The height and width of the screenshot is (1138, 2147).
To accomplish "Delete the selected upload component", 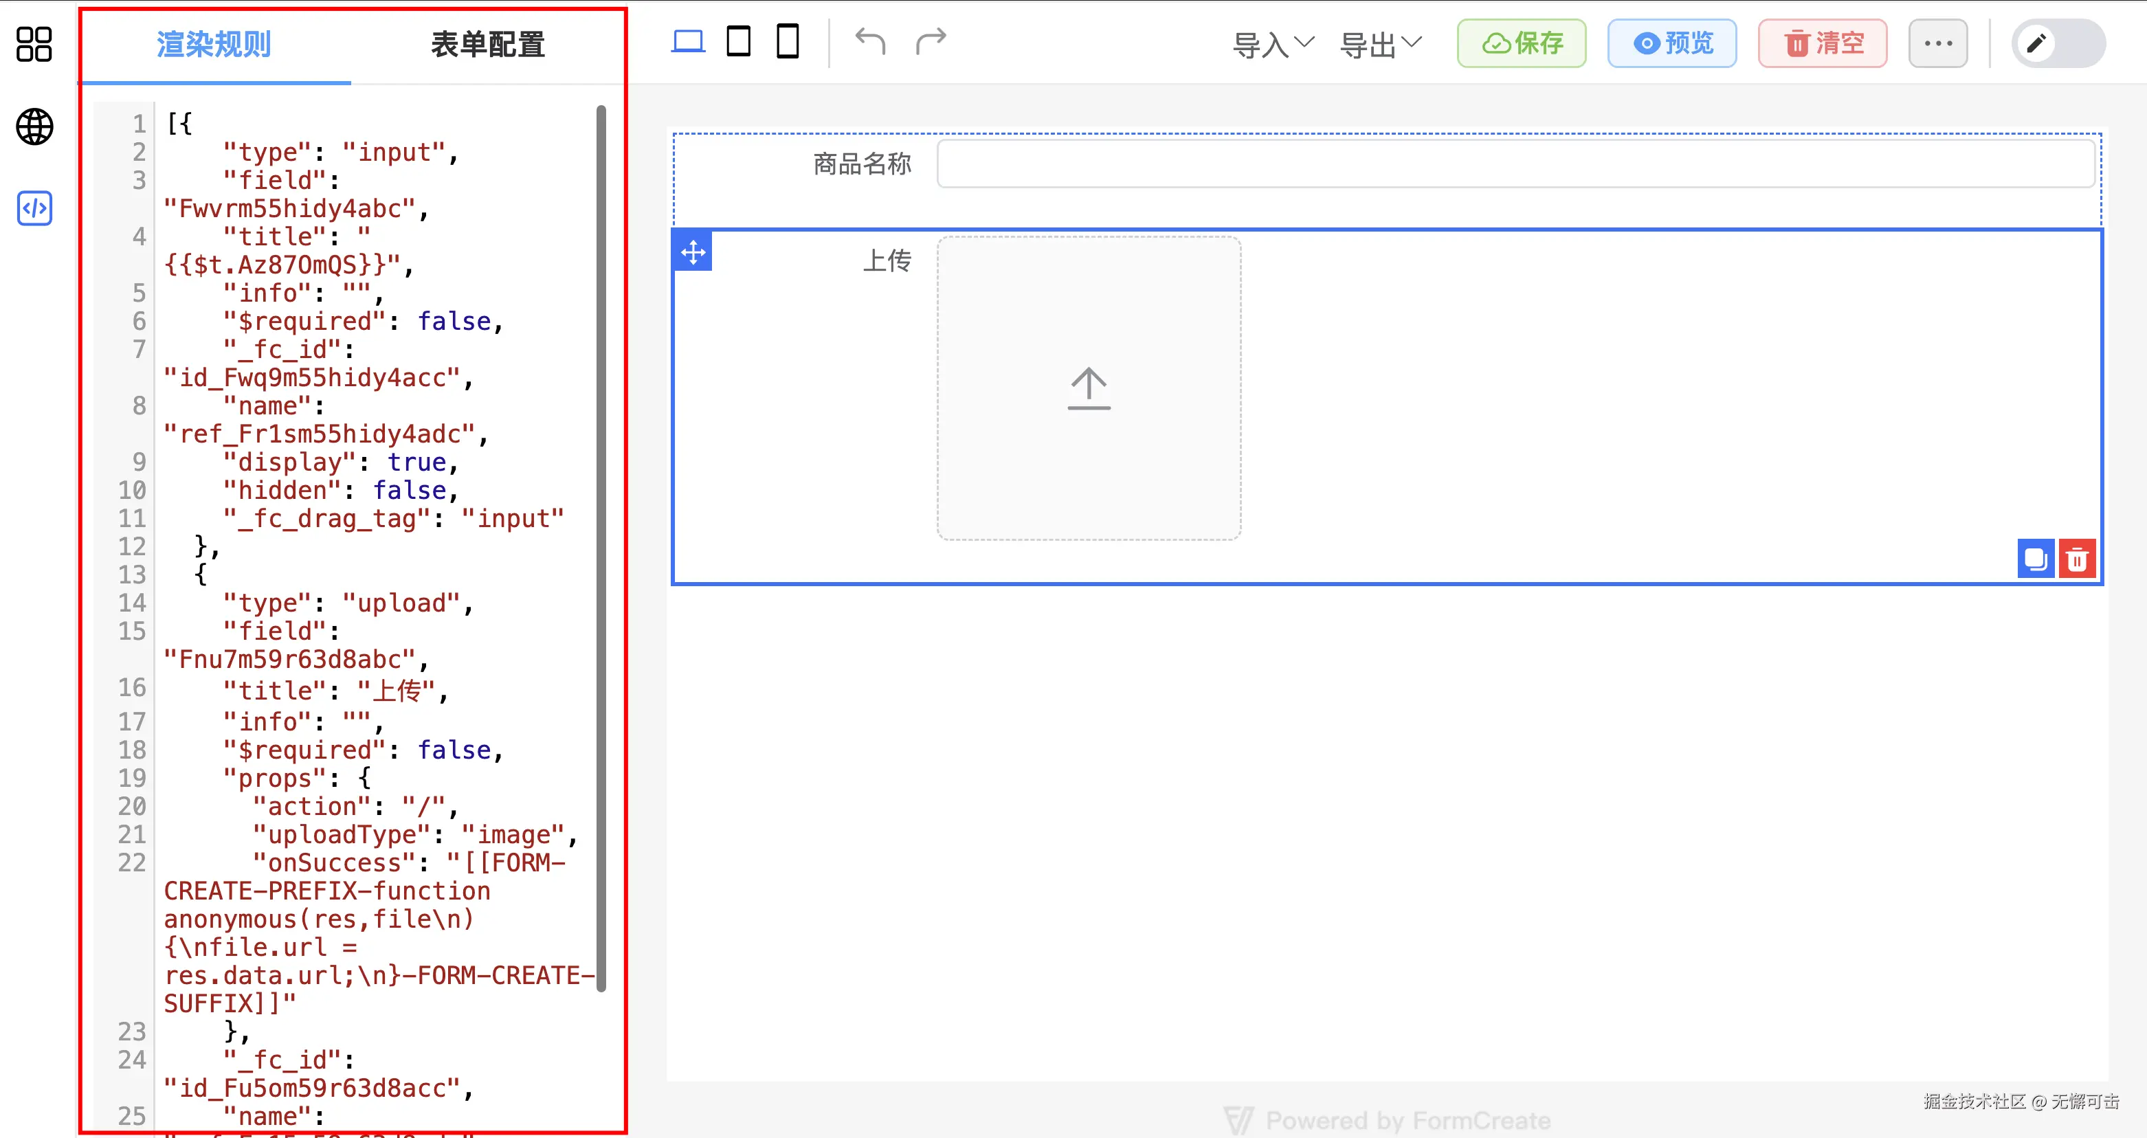I will [x=2077, y=559].
